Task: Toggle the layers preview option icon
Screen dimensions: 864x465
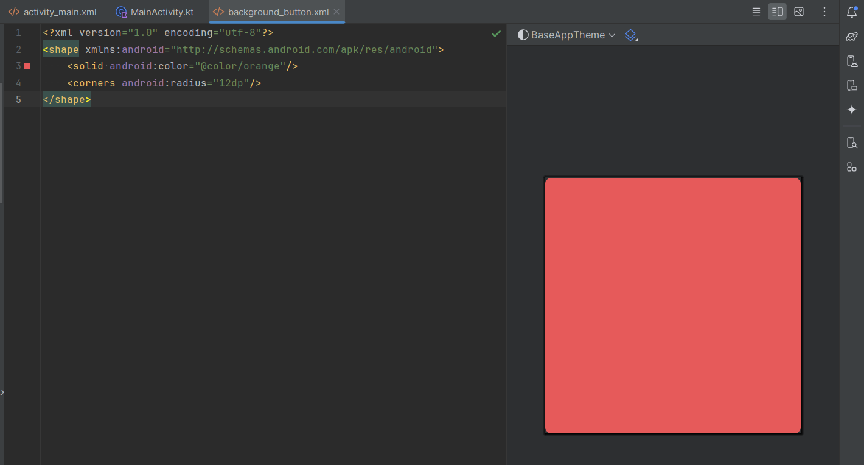Action: 631,35
